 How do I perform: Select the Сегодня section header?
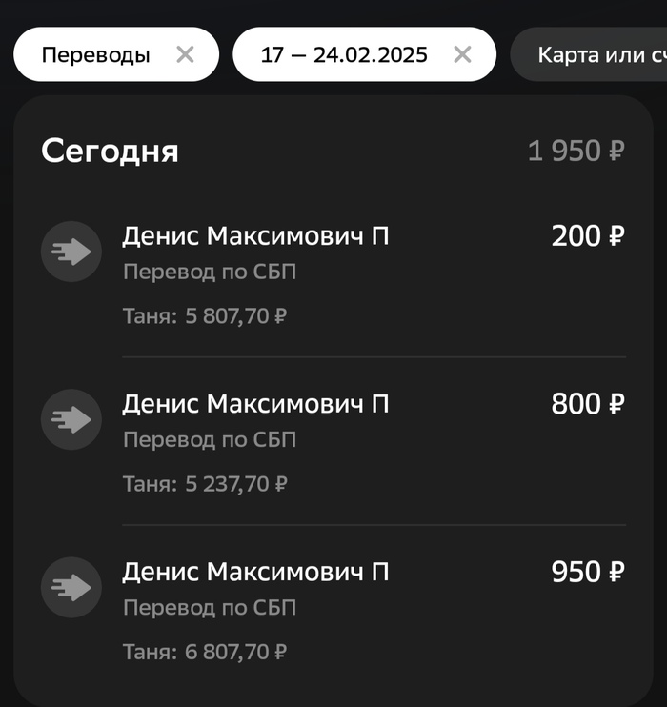(x=110, y=151)
